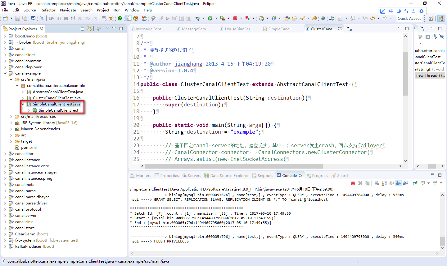This screenshot has height=266, width=447.
Task: Minimize the Project Explorer view
Action: 114,28
